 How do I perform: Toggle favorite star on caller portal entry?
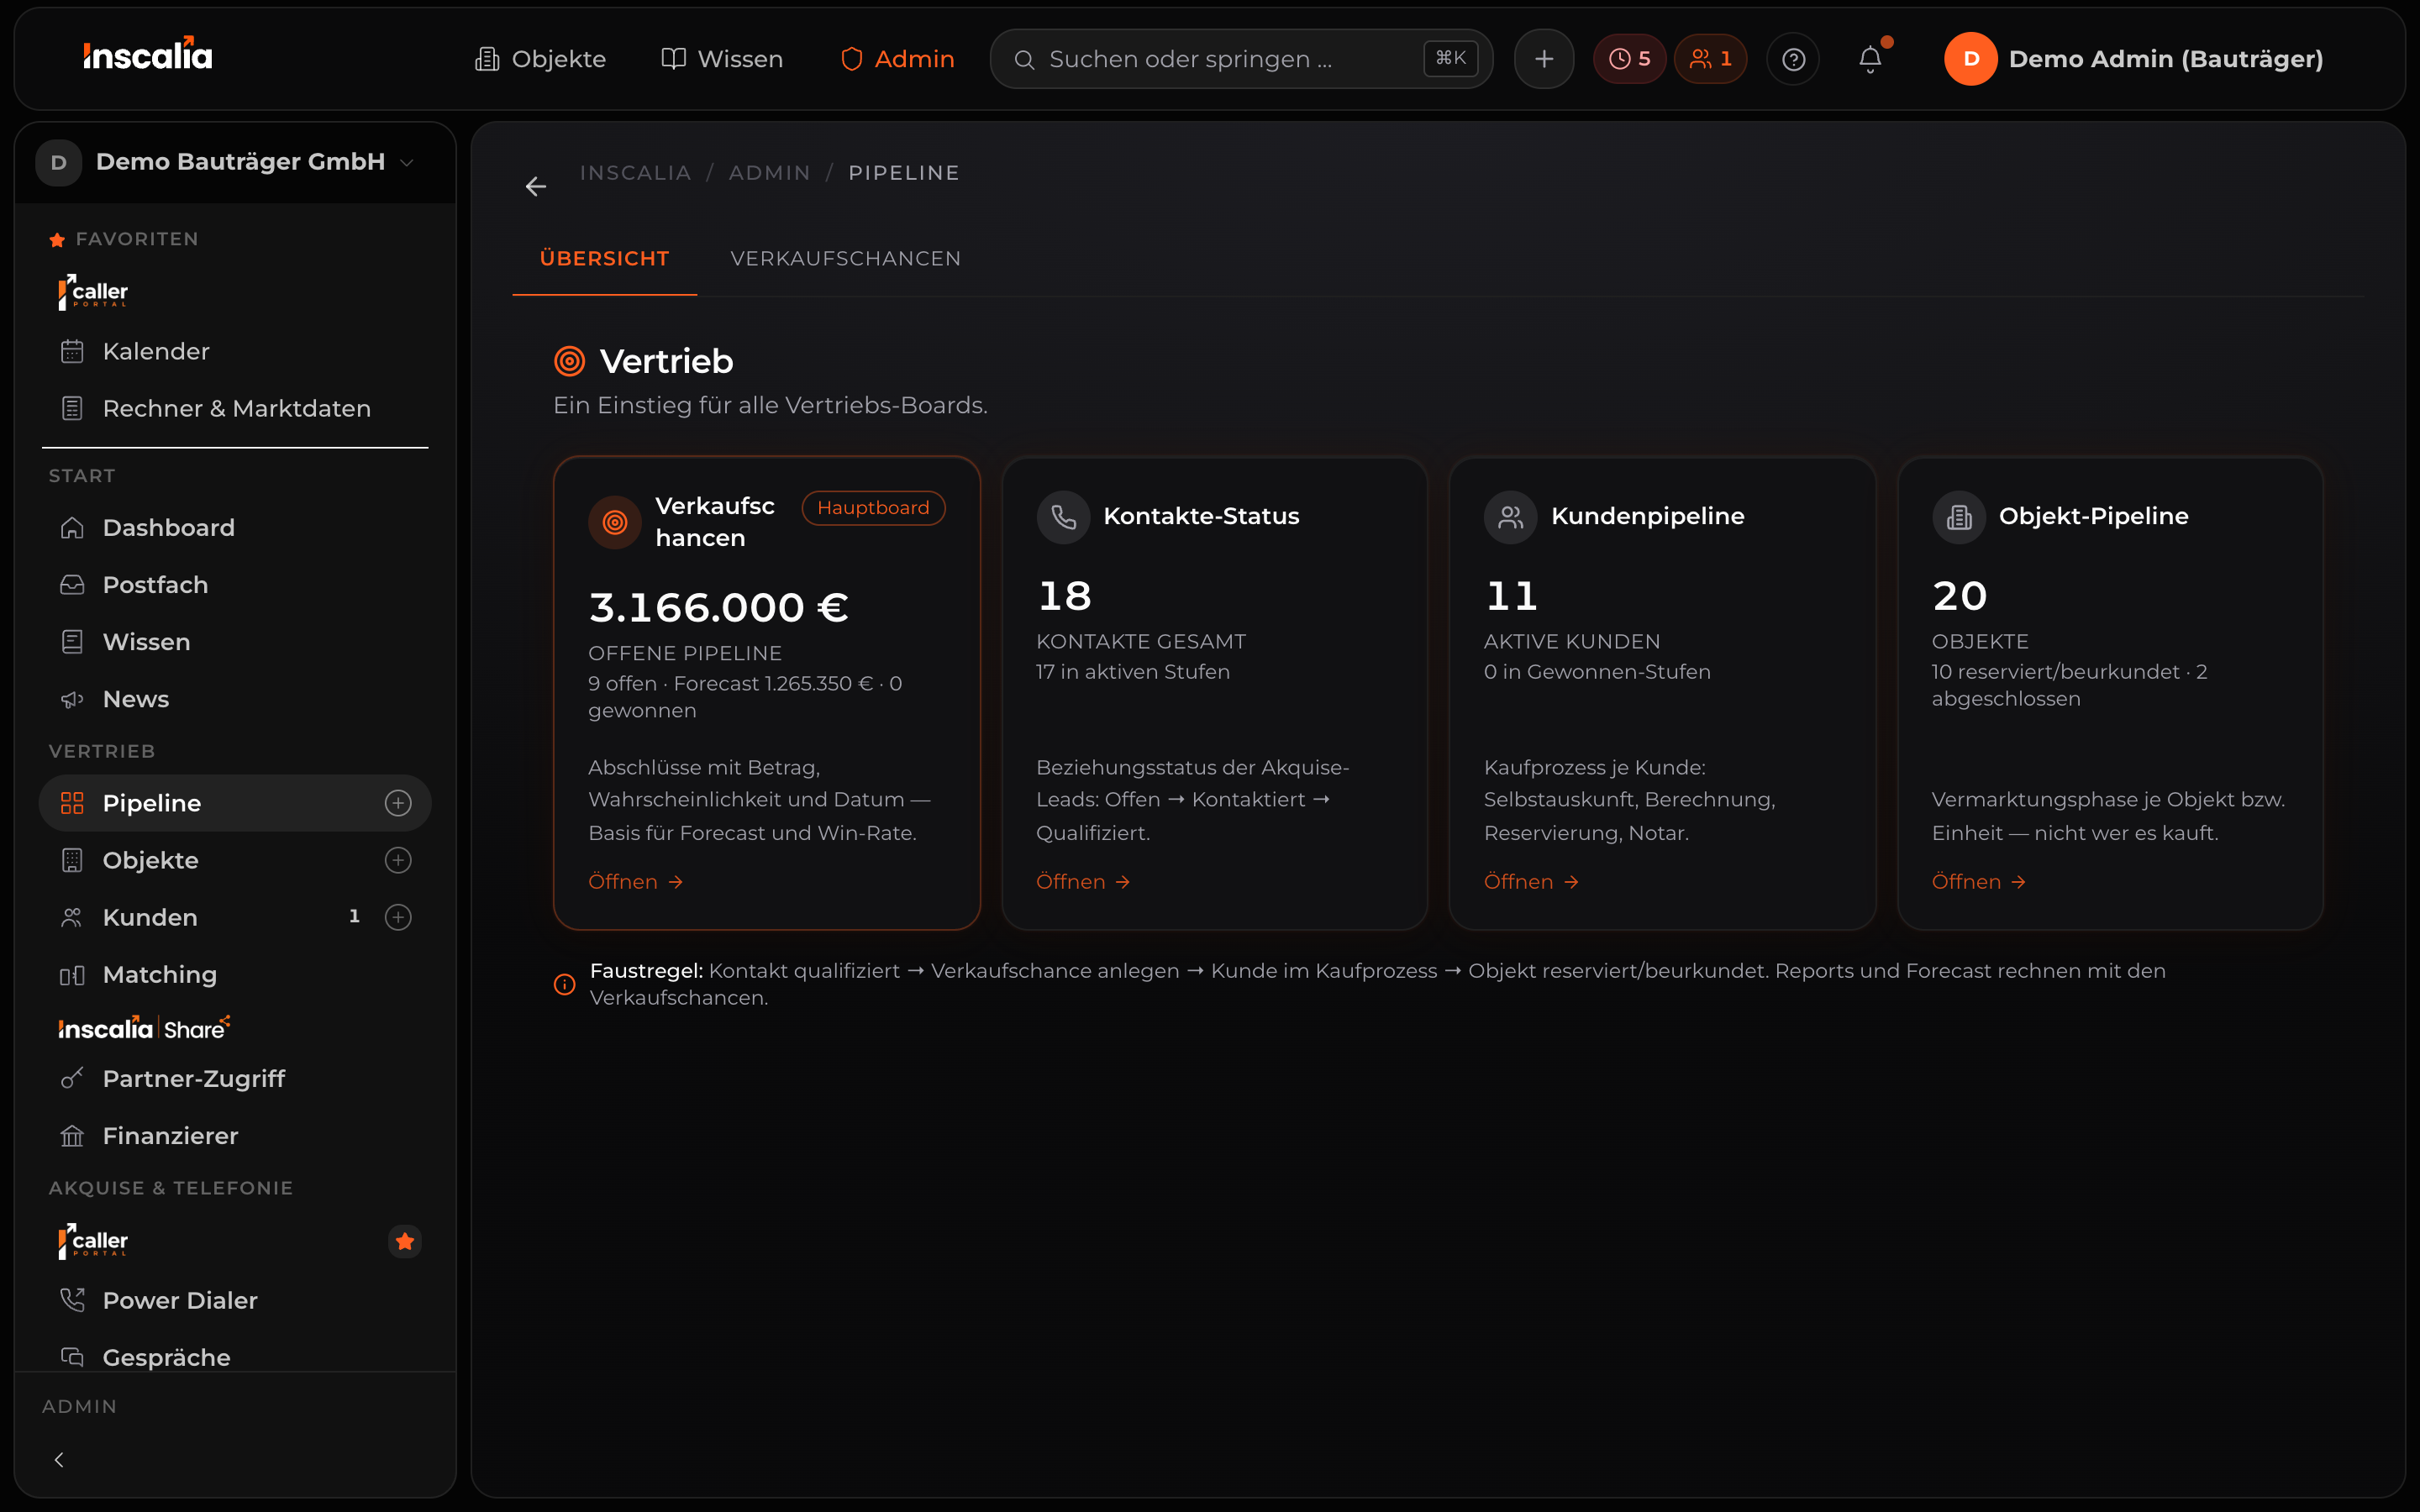click(404, 1241)
